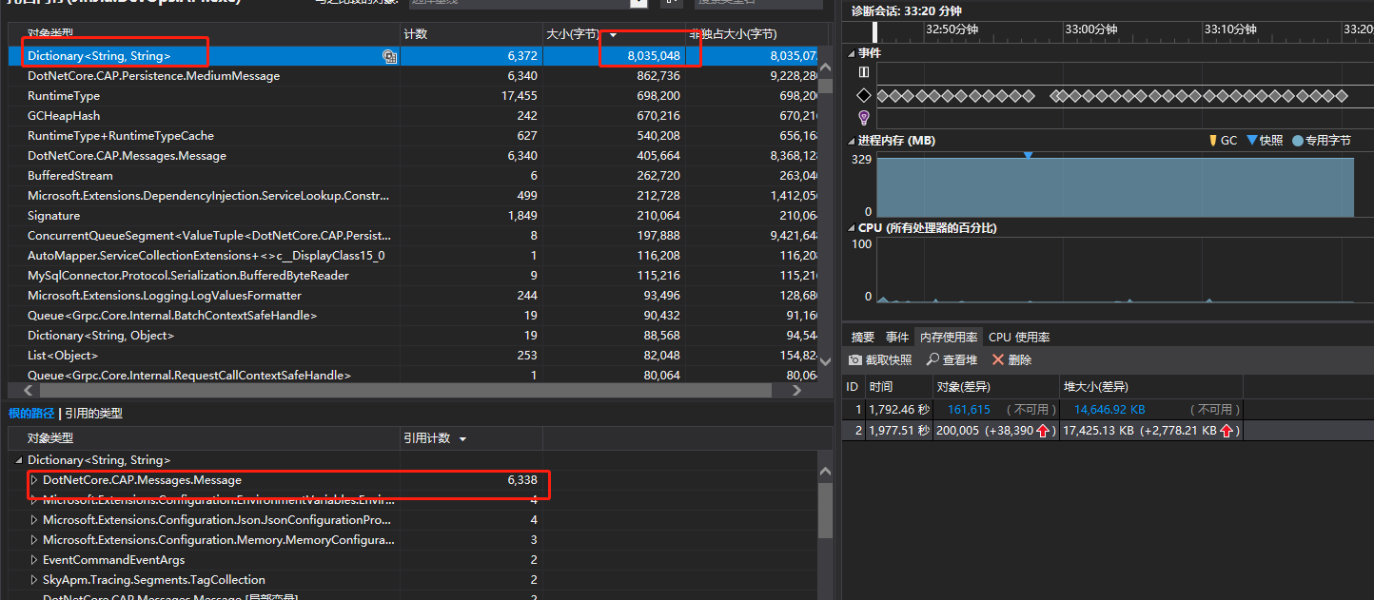Toggle the 快照 snapshot legend marker
Image resolution: width=1374 pixels, height=600 pixels.
1251,141
